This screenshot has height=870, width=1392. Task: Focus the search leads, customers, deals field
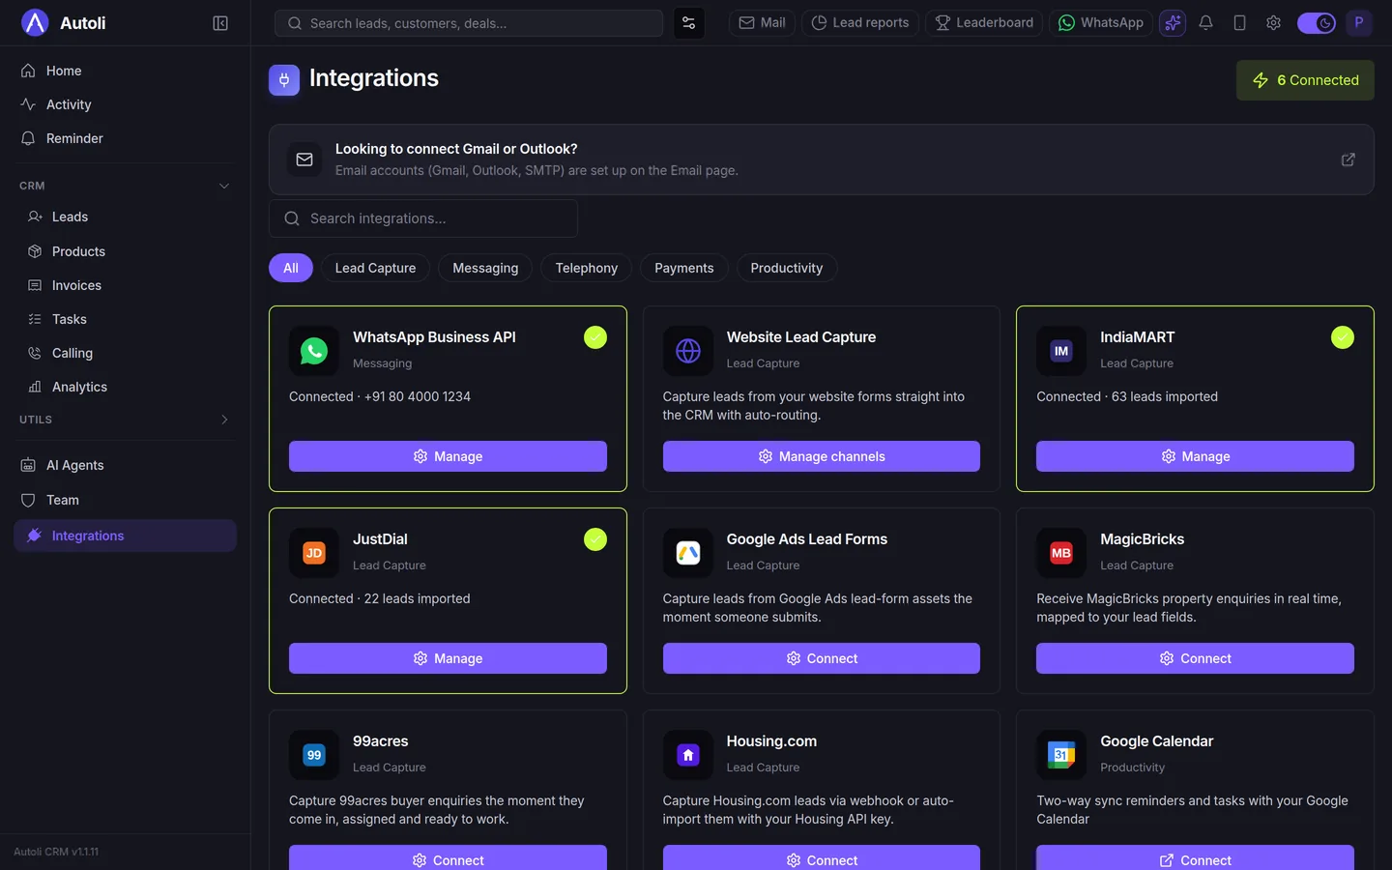click(469, 23)
